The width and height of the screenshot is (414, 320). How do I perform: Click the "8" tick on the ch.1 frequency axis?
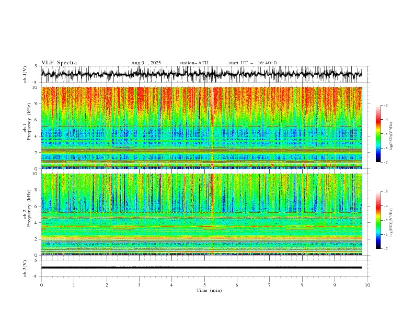pyautogui.click(x=36, y=104)
